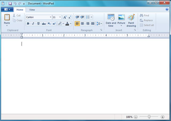Increase the paragraph indent

tap(82, 17)
